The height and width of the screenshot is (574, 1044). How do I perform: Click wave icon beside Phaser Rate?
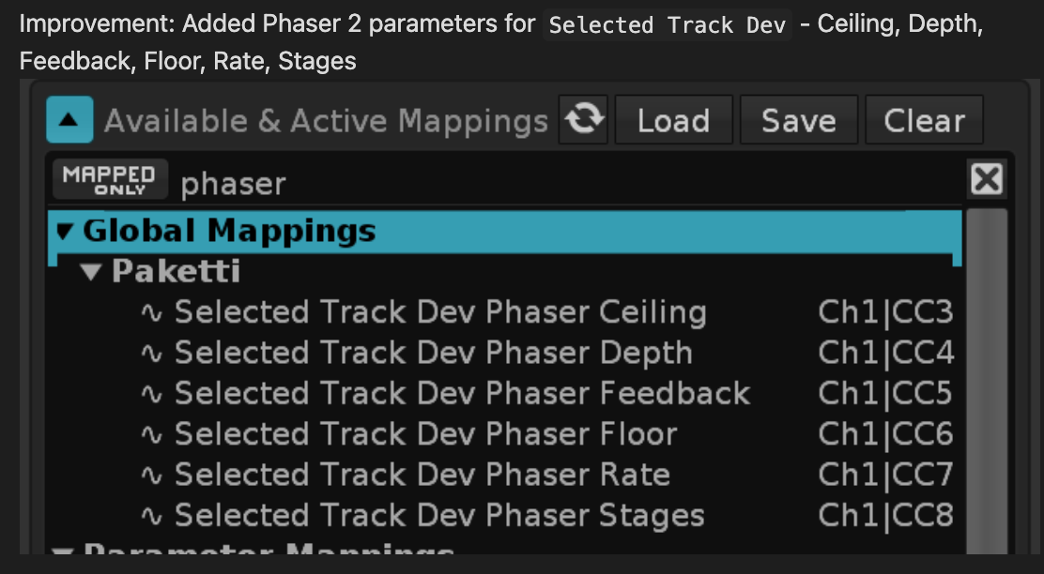point(152,476)
